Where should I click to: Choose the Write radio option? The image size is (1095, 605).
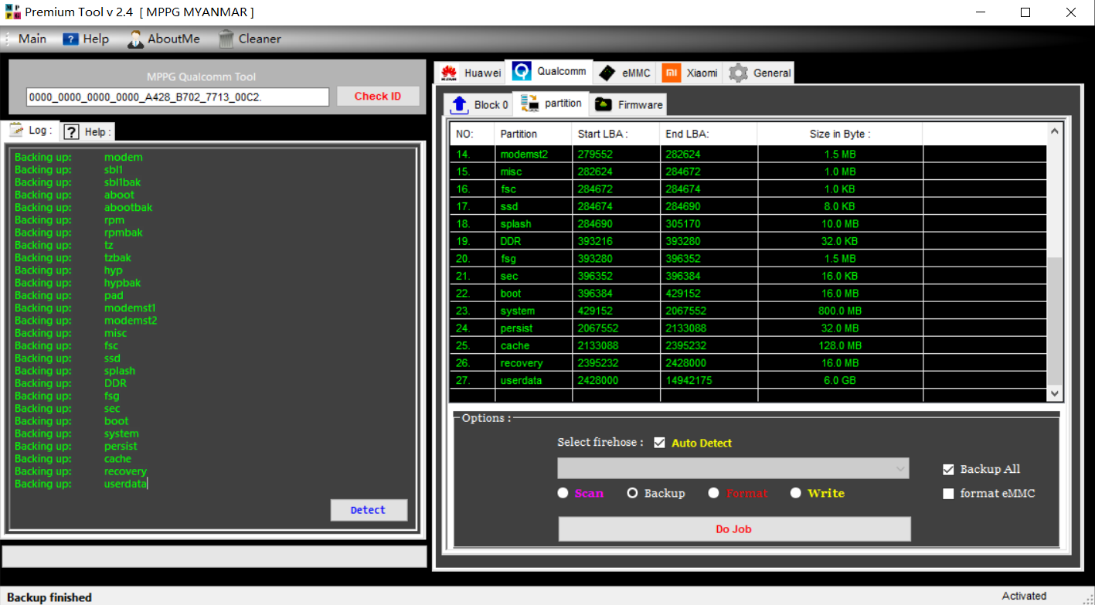click(796, 493)
